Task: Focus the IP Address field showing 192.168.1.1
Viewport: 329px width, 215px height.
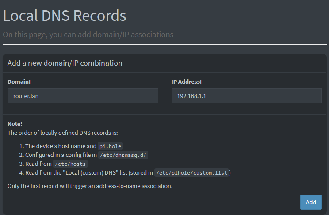Action: click(246, 96)
